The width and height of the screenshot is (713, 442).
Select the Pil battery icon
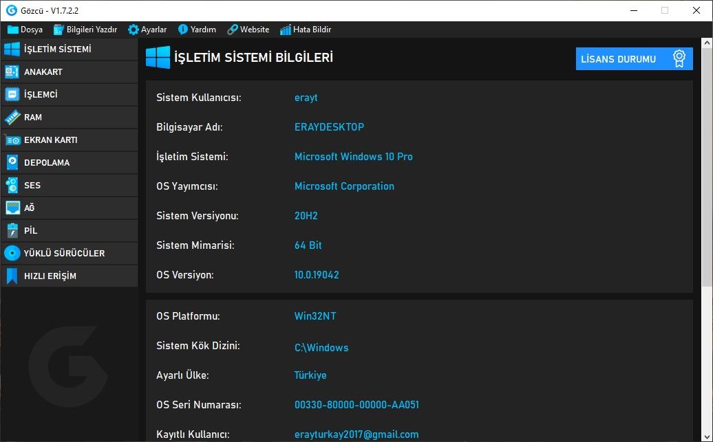(x=12, y=231)
